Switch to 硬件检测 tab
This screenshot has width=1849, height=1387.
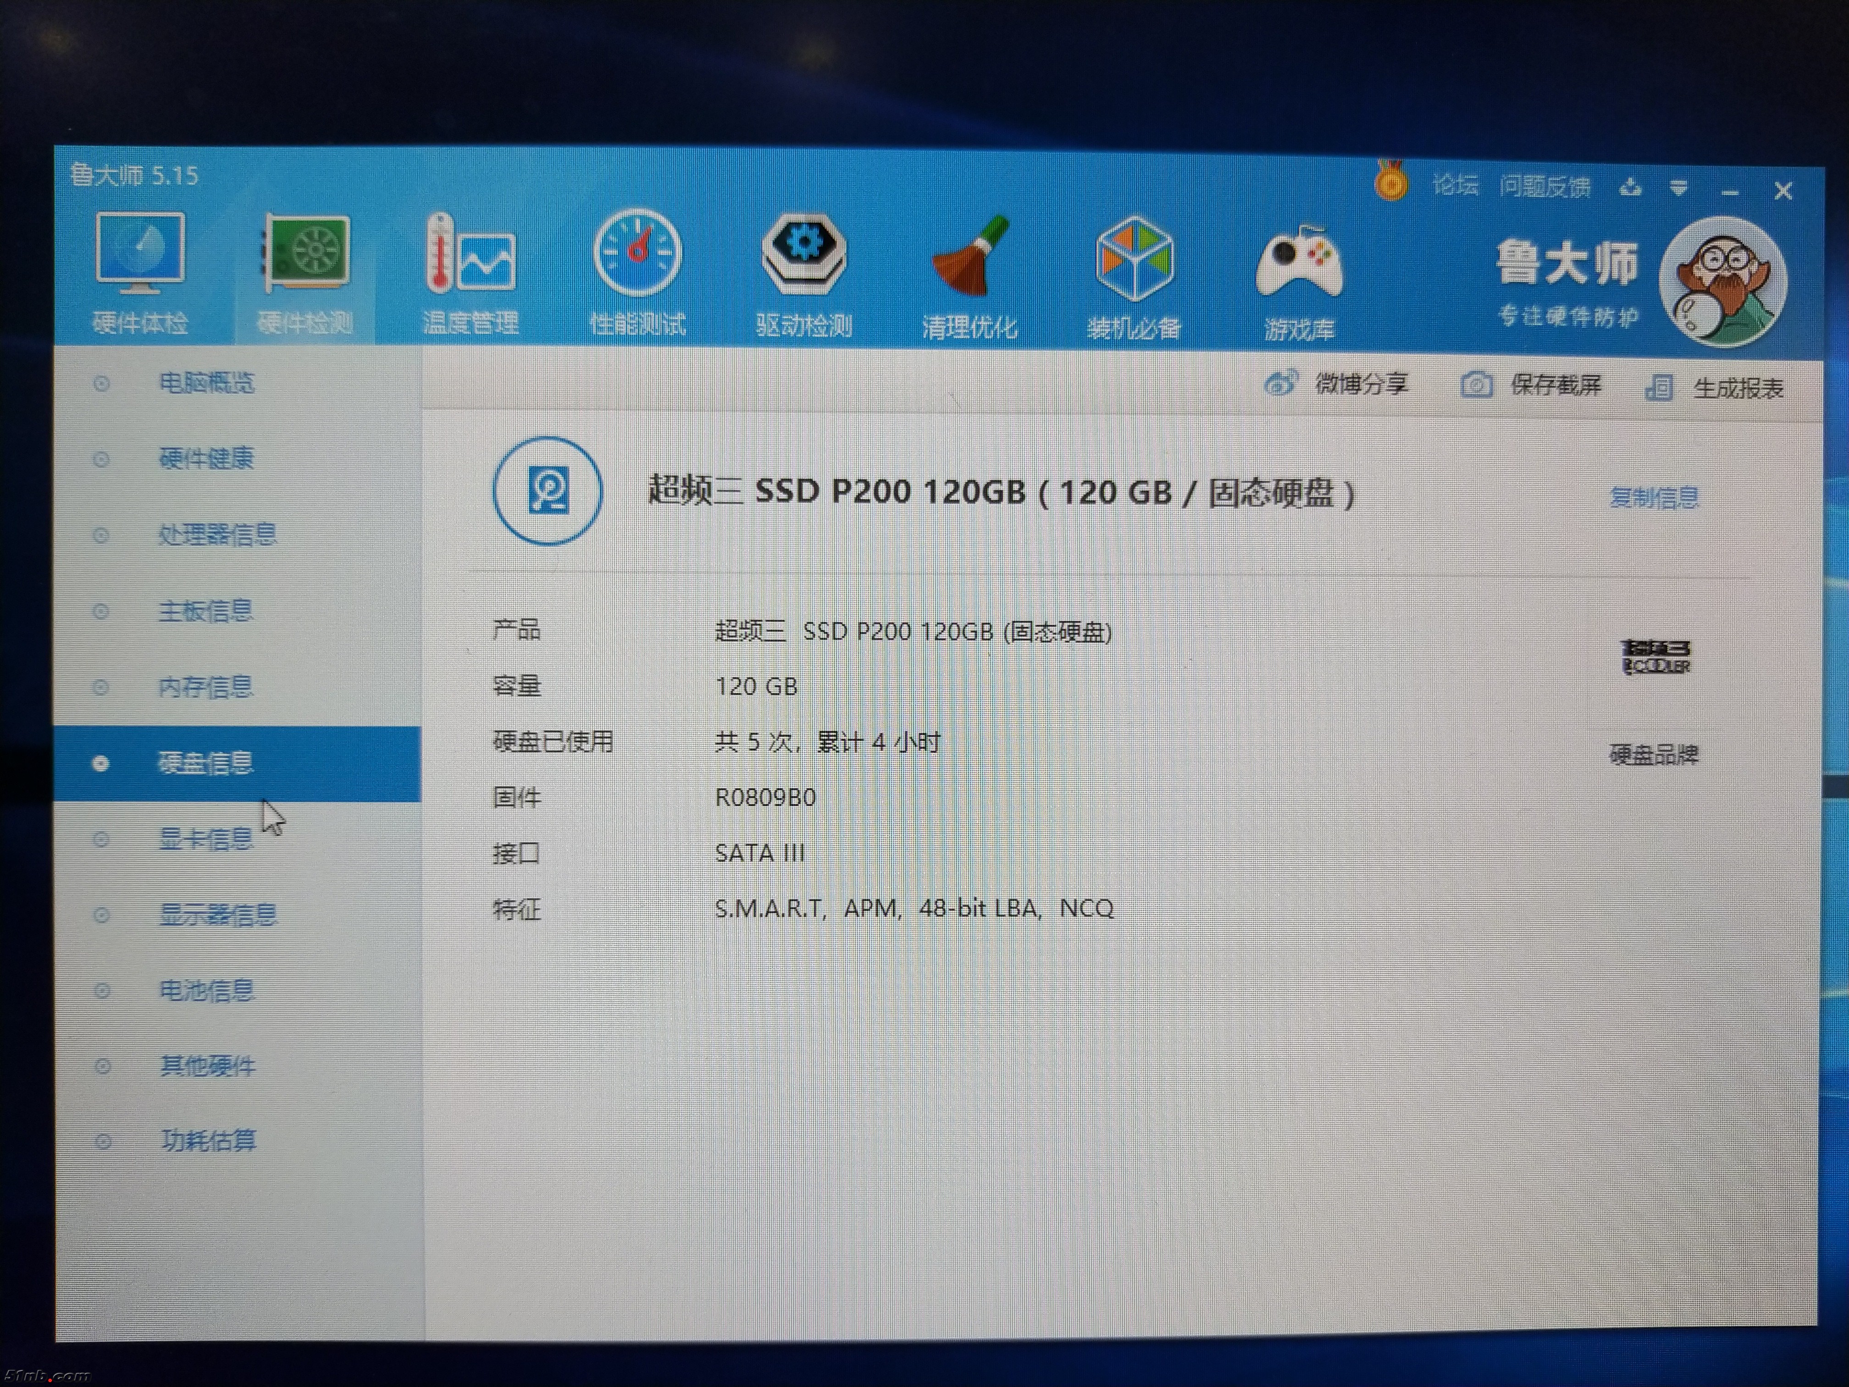click(x=305, y=273)
